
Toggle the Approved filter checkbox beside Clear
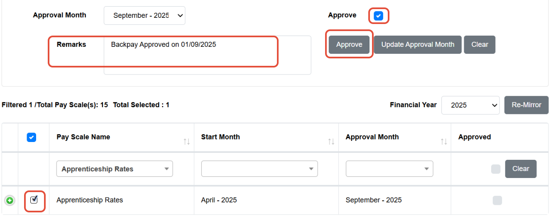496,169
